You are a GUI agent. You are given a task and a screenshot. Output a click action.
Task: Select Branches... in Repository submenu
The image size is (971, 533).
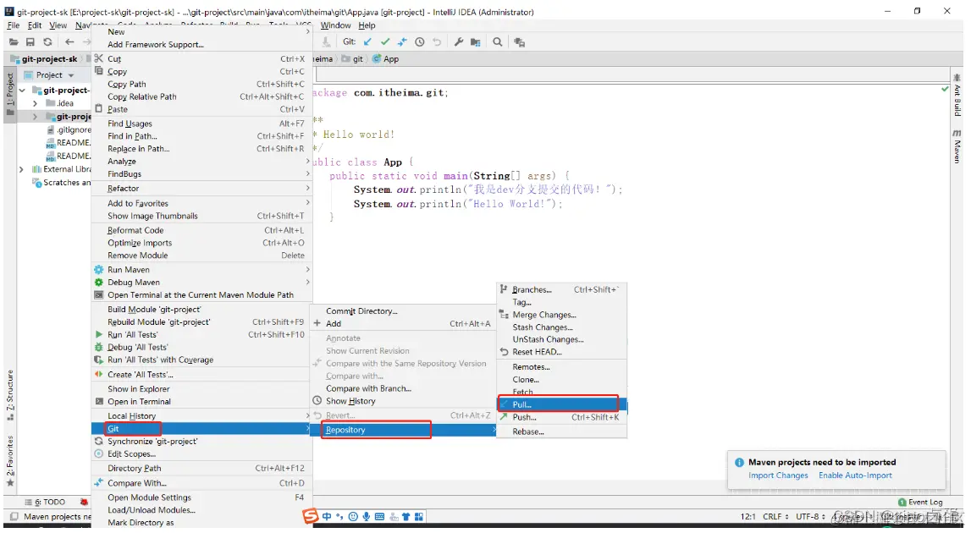click(x=561, y=289)
